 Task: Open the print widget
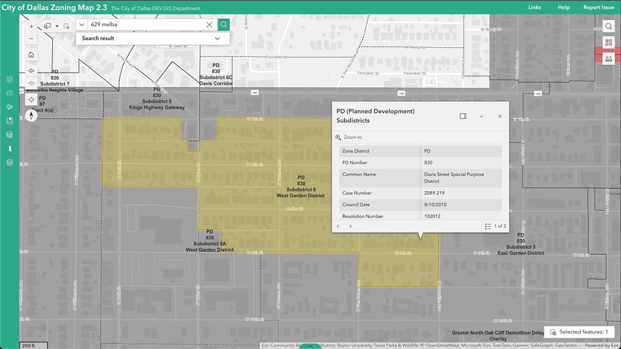pos(10,163)
